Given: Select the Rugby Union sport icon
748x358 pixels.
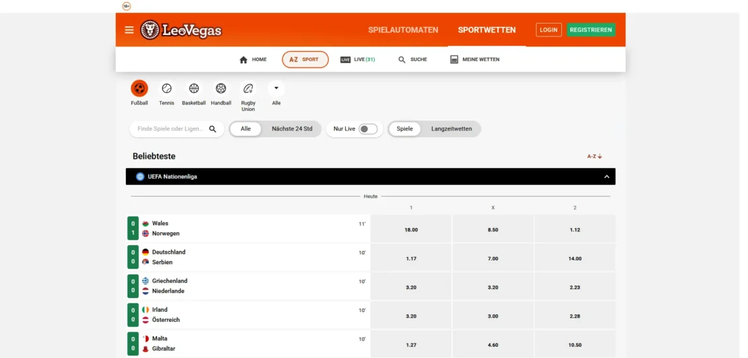Looking at the screenshot, I should click(x=248, y=89).
